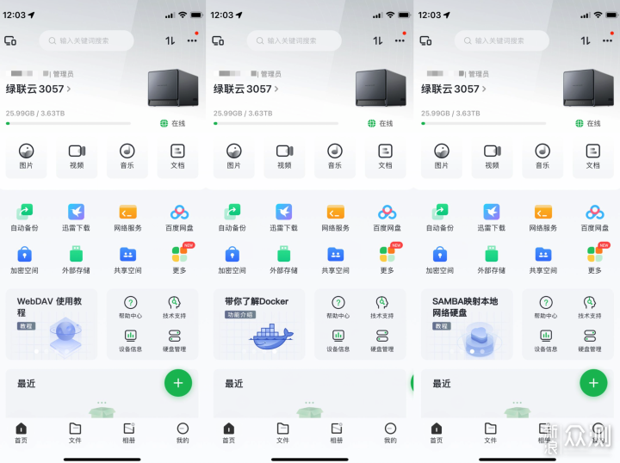Launch 迅雷下载 in the right screenshot
This screenshot has width=620, height=463.
tap(491, 218)
